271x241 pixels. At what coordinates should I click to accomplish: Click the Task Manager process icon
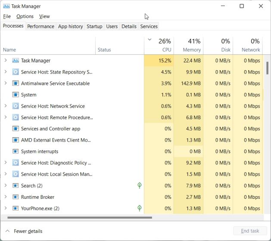pyautogui.click(x=16, y=61)
